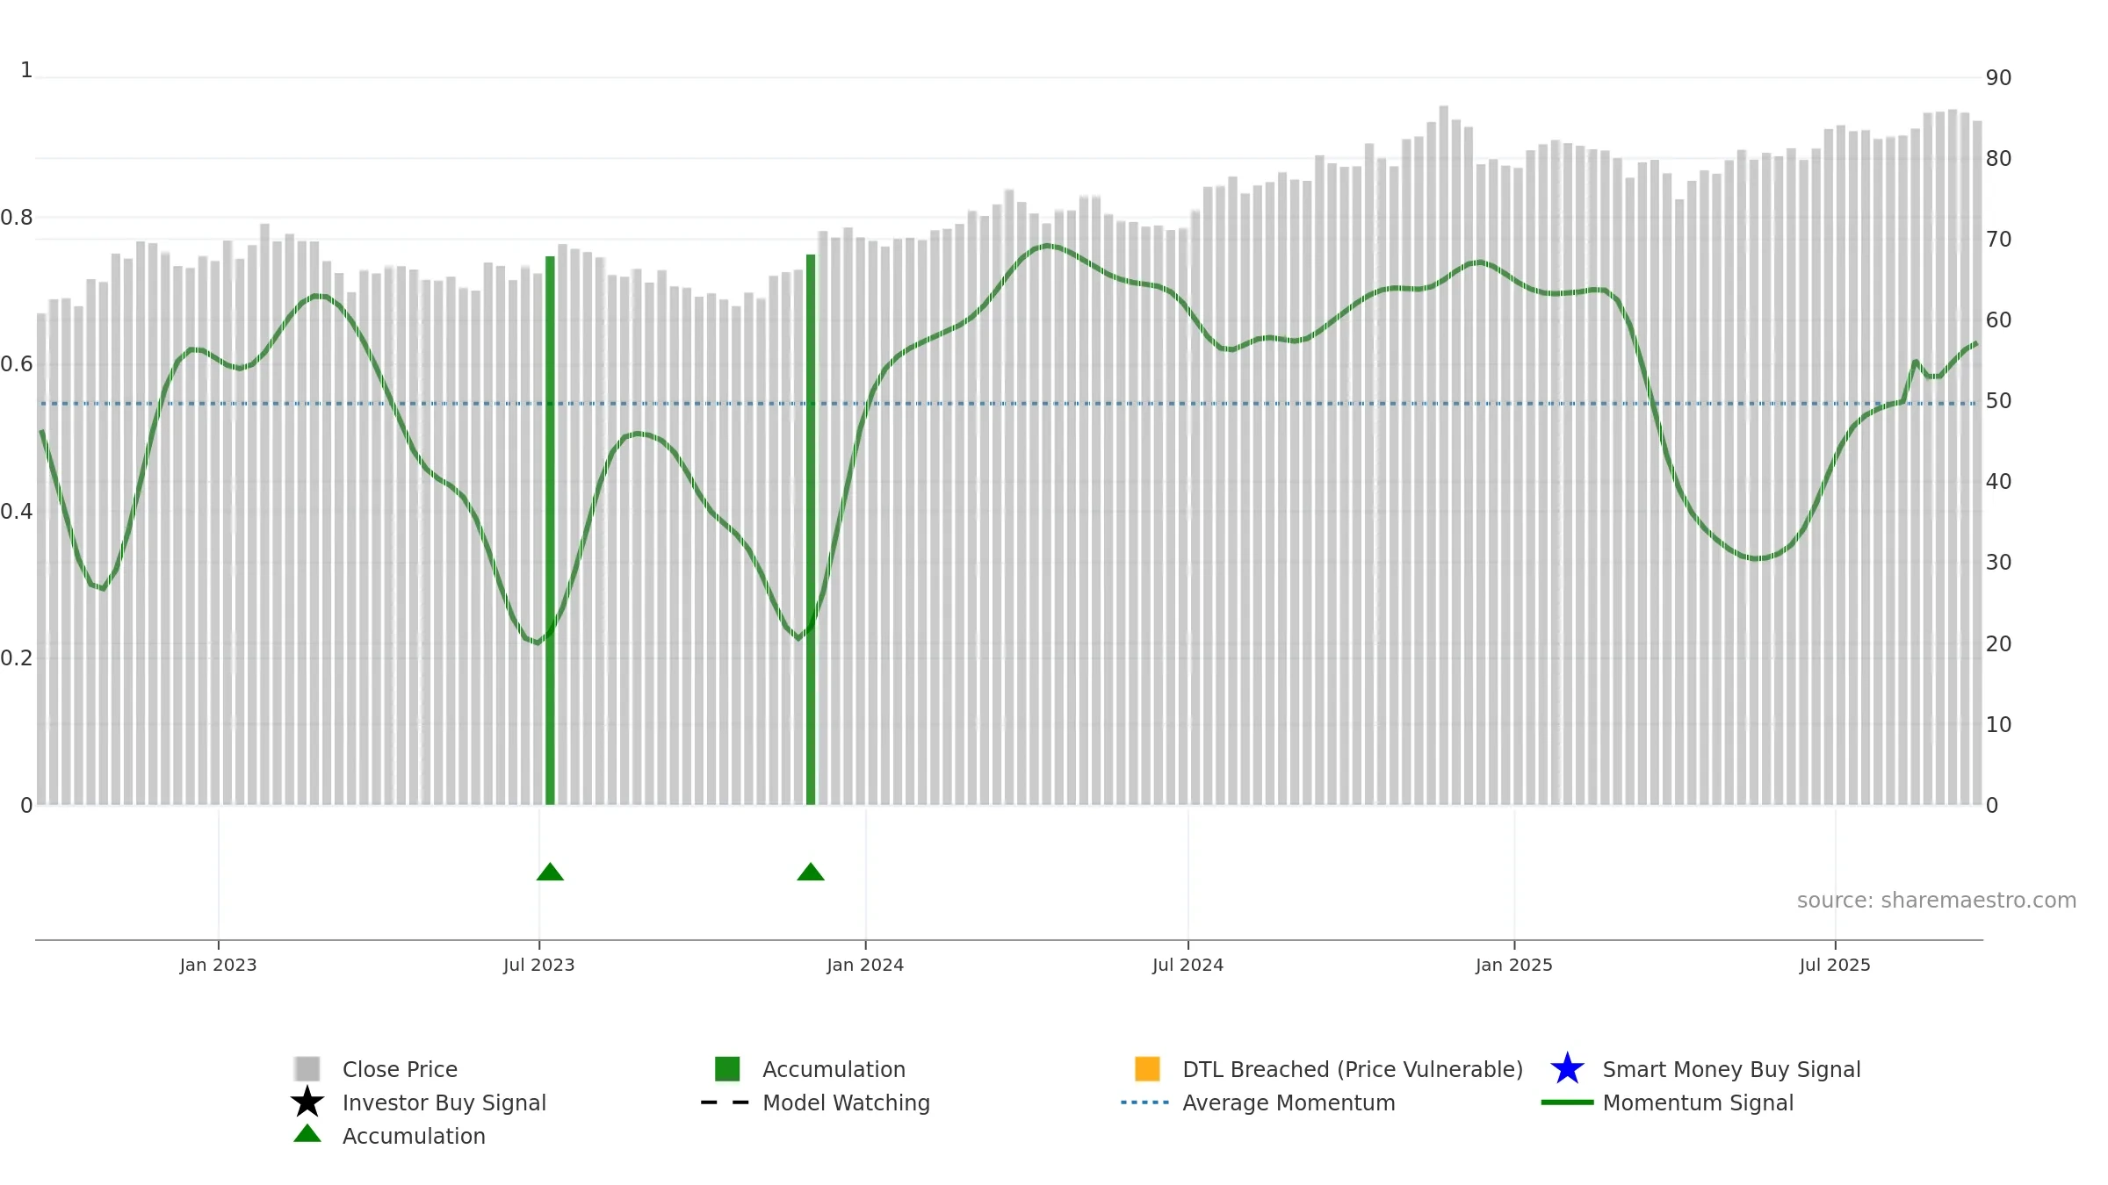Click the green accumulation bar at Jul 2023
Image resolution: width=2108 pixels, height=1185 pixels.
(550, 527)
